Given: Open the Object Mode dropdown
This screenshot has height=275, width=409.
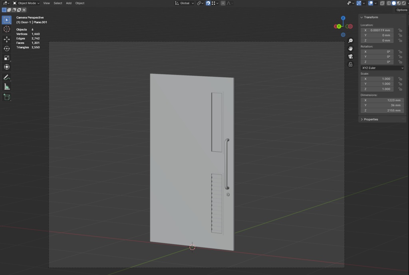Looking at the screenshot, I should click(26, 3).
